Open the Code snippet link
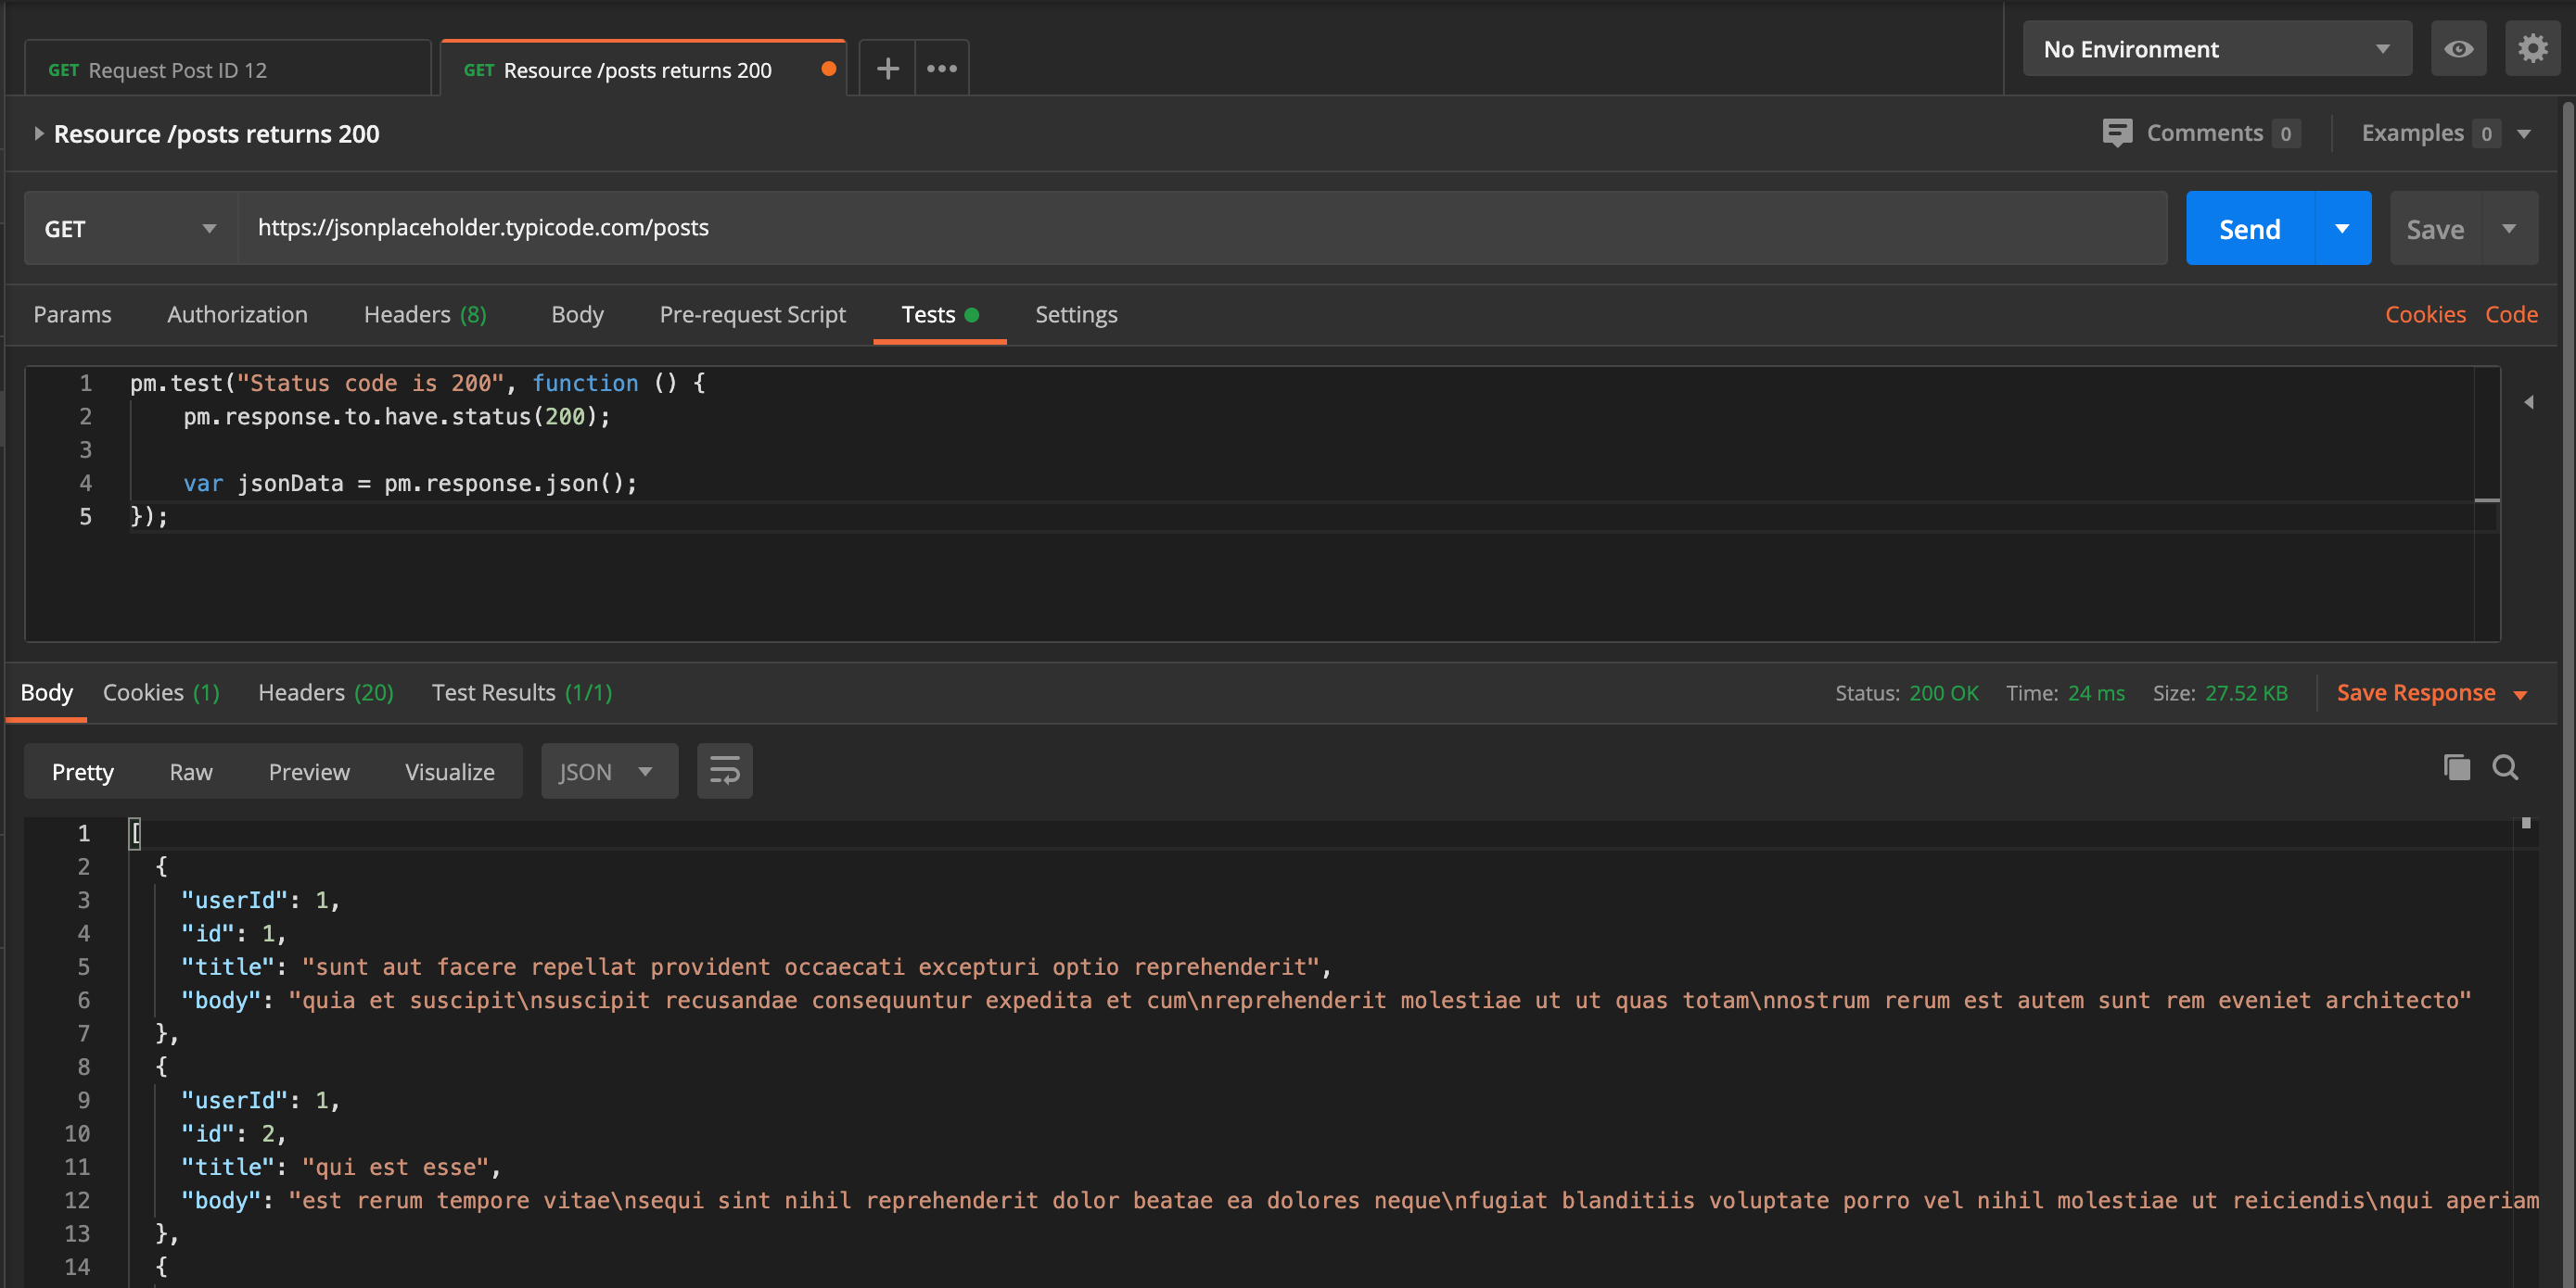Image resolution: width=2576 pixels, height=1288 pixels. [2512, 314]
